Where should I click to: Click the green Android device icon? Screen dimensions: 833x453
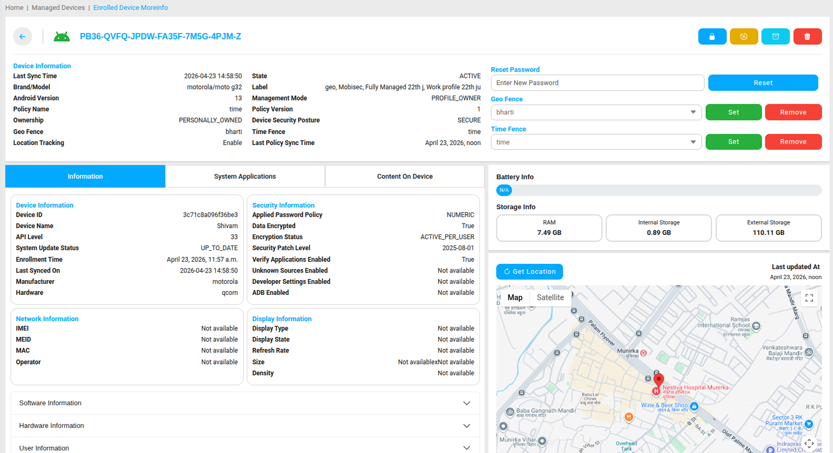[62, 37]
